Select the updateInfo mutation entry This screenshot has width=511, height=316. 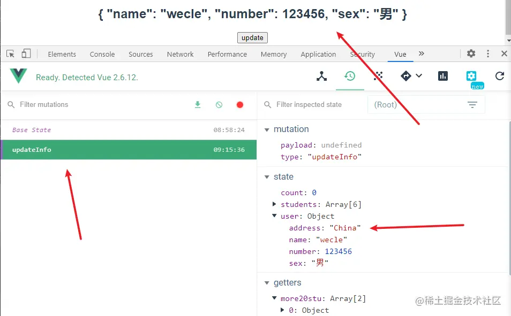[x=129, y=150]
